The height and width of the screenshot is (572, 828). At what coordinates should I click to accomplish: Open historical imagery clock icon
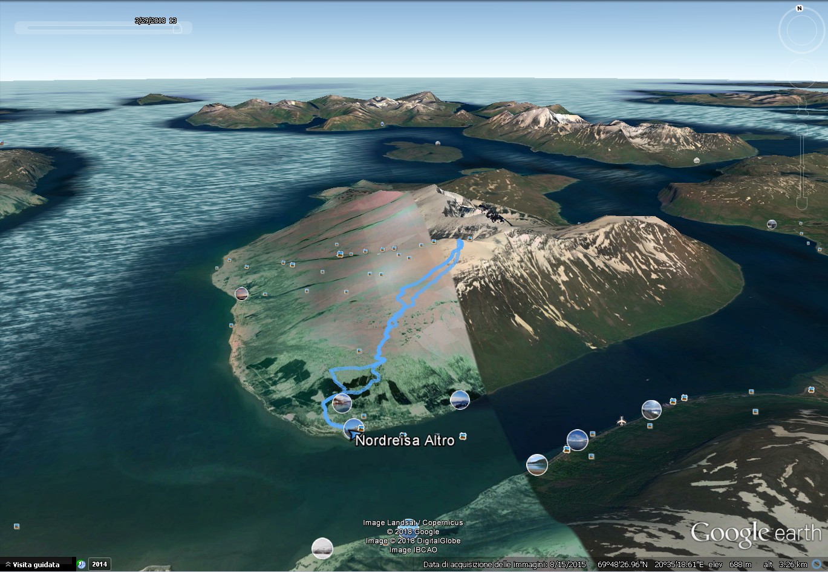(82, 564)
